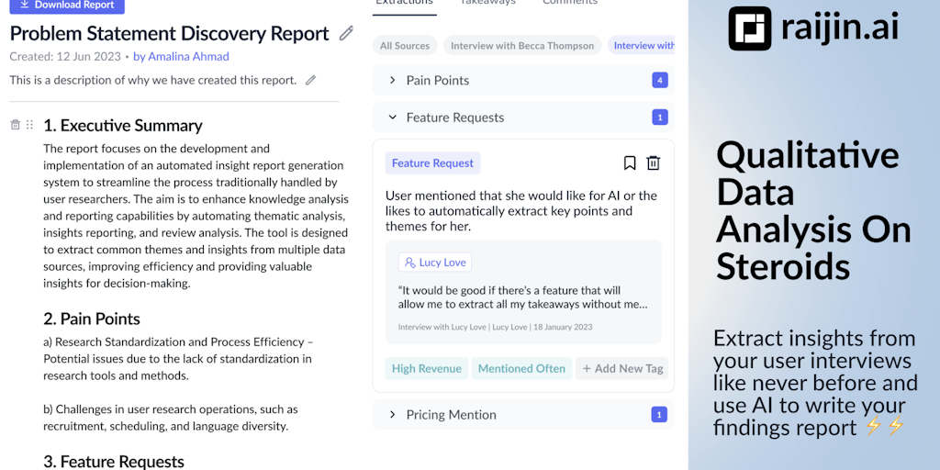Select the Mentioned Often tag
The height and width of the screenshot is (470, 940).
[x=521, y=368]
